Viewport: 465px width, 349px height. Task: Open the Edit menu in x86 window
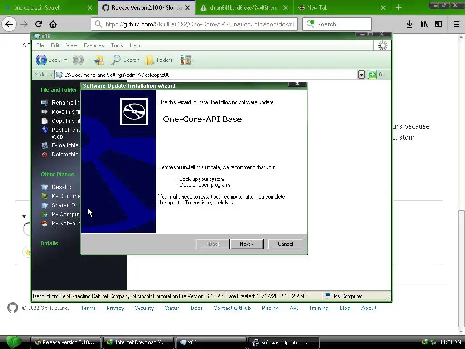[55, 45]
